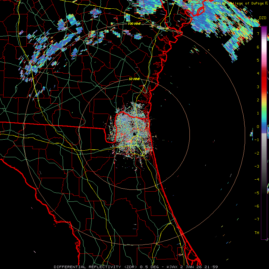Click the "KJAX" station identifier

(172, 267)
